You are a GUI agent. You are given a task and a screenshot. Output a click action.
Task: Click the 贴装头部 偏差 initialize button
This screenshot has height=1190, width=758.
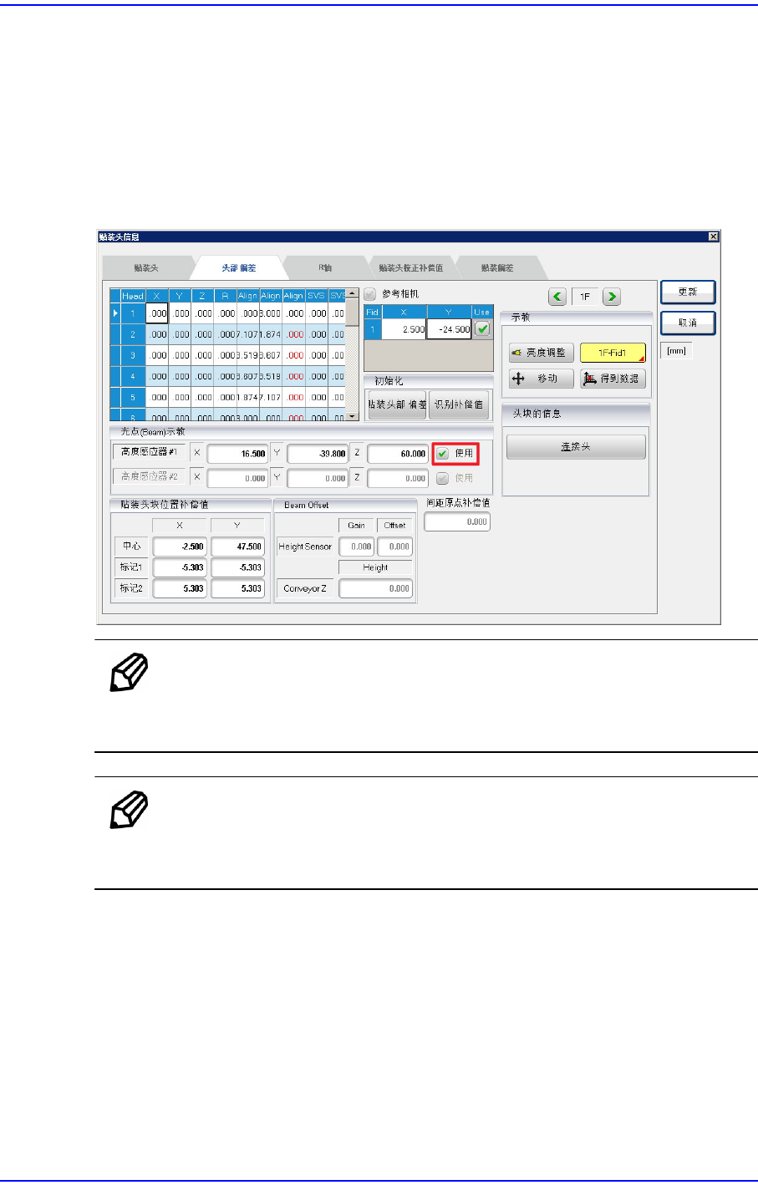coord(397,404)
